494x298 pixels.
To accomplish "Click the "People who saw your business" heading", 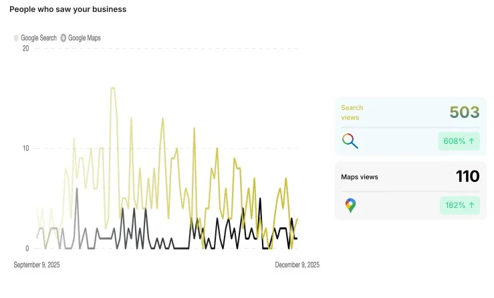I will [68, 9].
